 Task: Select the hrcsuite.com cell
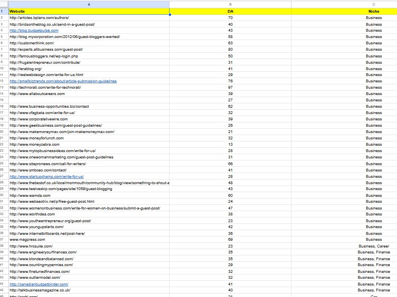click(89, 246)
